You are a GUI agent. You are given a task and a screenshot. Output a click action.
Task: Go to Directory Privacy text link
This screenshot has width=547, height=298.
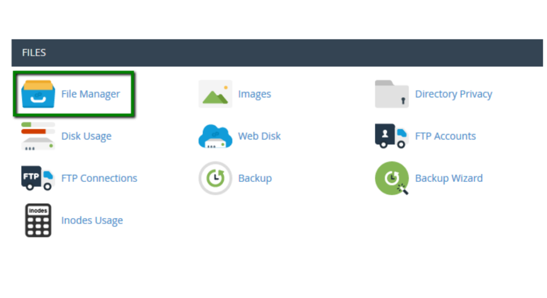454,94
